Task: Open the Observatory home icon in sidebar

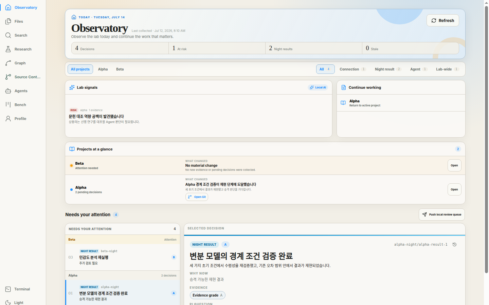Action: pos(8,7)
